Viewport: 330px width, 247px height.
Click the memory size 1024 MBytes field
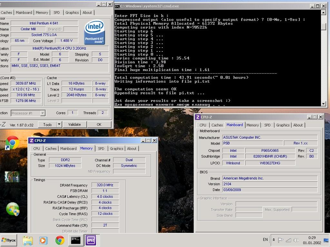coord(65,166)
